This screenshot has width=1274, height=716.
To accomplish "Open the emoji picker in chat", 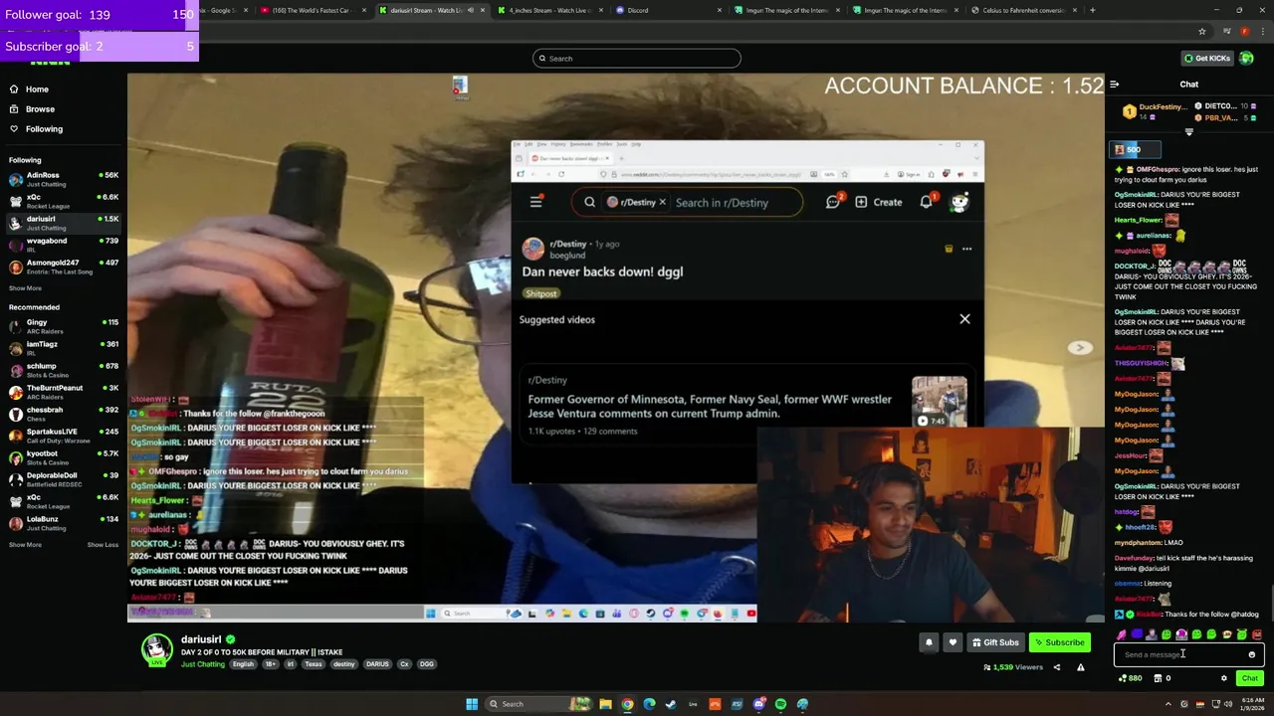I will 1252,654.
